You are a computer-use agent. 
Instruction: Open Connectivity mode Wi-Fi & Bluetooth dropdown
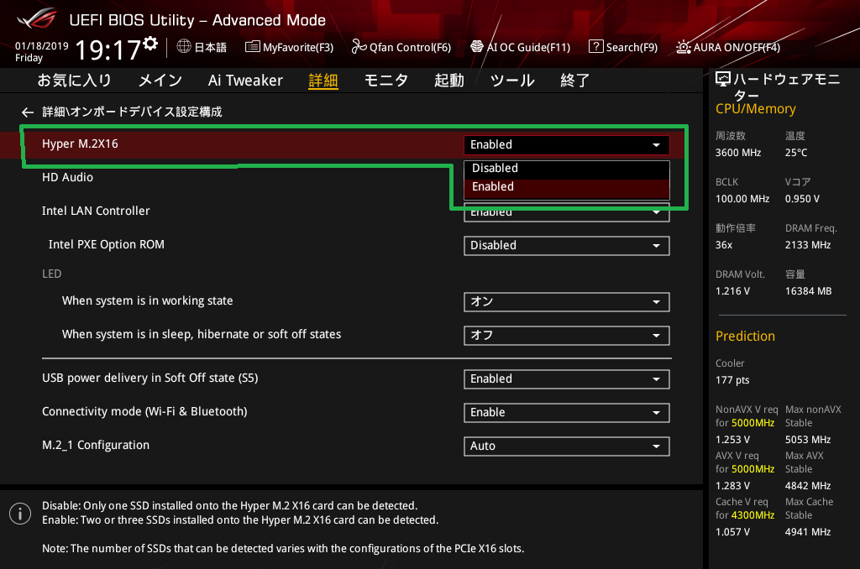(566, 413)
